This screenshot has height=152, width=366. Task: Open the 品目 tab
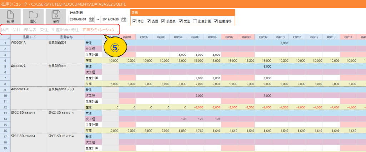pyautogui.click(x=16, y=30)
